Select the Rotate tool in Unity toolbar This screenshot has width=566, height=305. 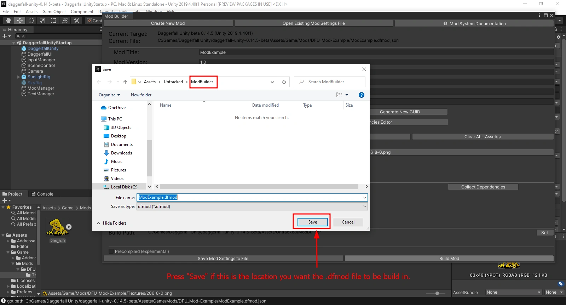[x=31, y=21]
